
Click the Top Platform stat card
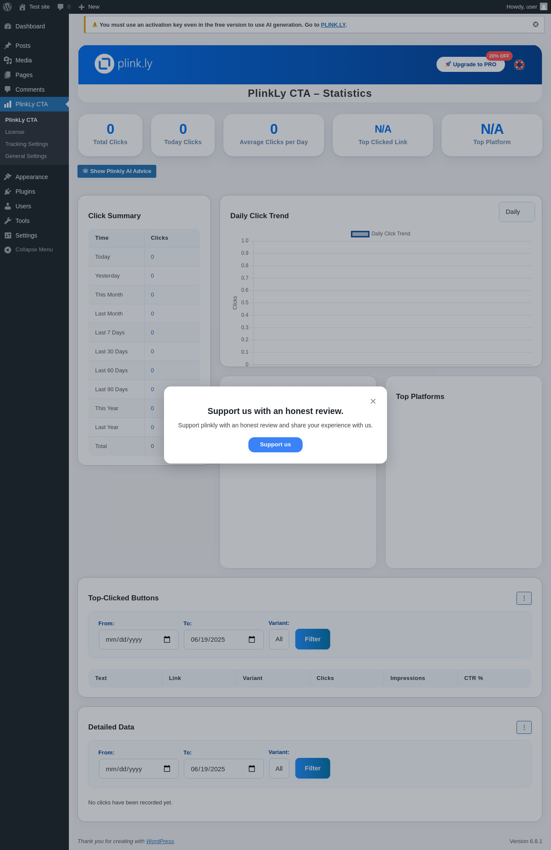tap(492, 135)
